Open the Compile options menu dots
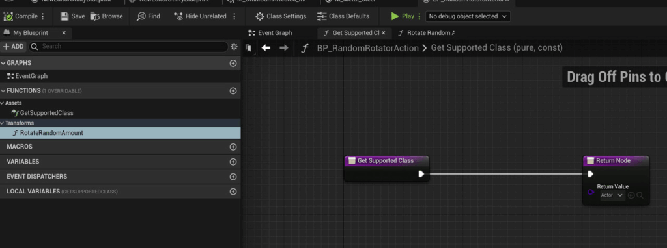 click(42, 16)
